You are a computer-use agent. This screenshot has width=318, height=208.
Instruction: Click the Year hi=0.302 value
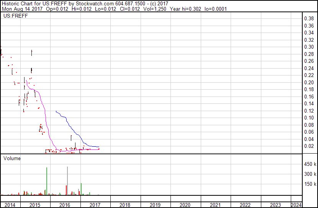[x=185, y=9]
